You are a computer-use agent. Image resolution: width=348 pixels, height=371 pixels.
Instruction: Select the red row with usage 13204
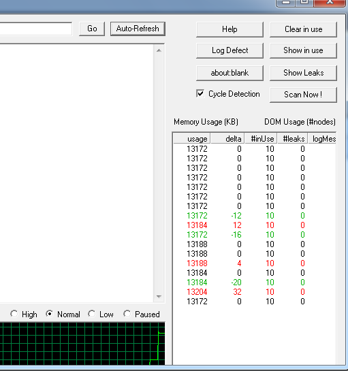click(x=255, y=292)
